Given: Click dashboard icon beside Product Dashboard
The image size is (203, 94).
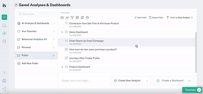Looking at the screenshot, I should 66,67.
